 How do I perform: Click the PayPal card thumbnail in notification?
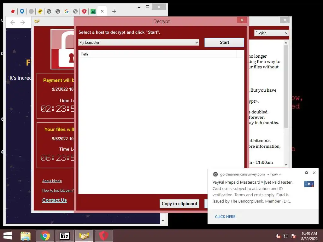(x=309, y=184)
